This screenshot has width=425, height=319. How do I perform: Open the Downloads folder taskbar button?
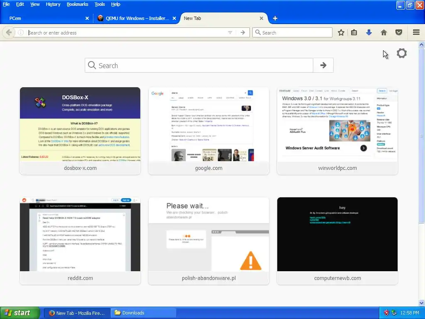144,313
